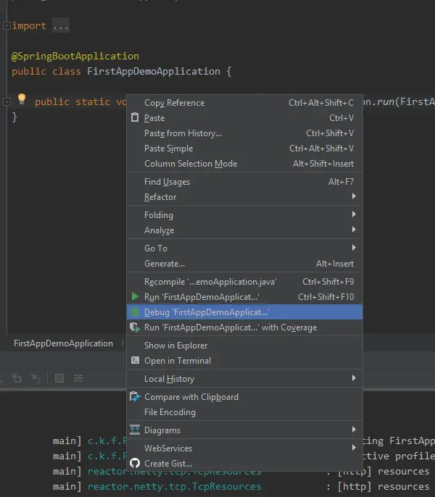Click 'public static' keywords on main method line
This screenshot has height=497, width=435.
(72, 102)
